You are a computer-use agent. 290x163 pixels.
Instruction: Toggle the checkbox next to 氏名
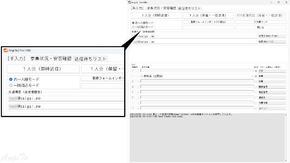(256, 71)
